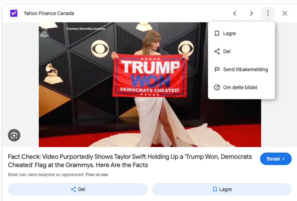
Task: Click the share icon beside Del in menu
Action: pyautogui.click(x=217, y=51)
